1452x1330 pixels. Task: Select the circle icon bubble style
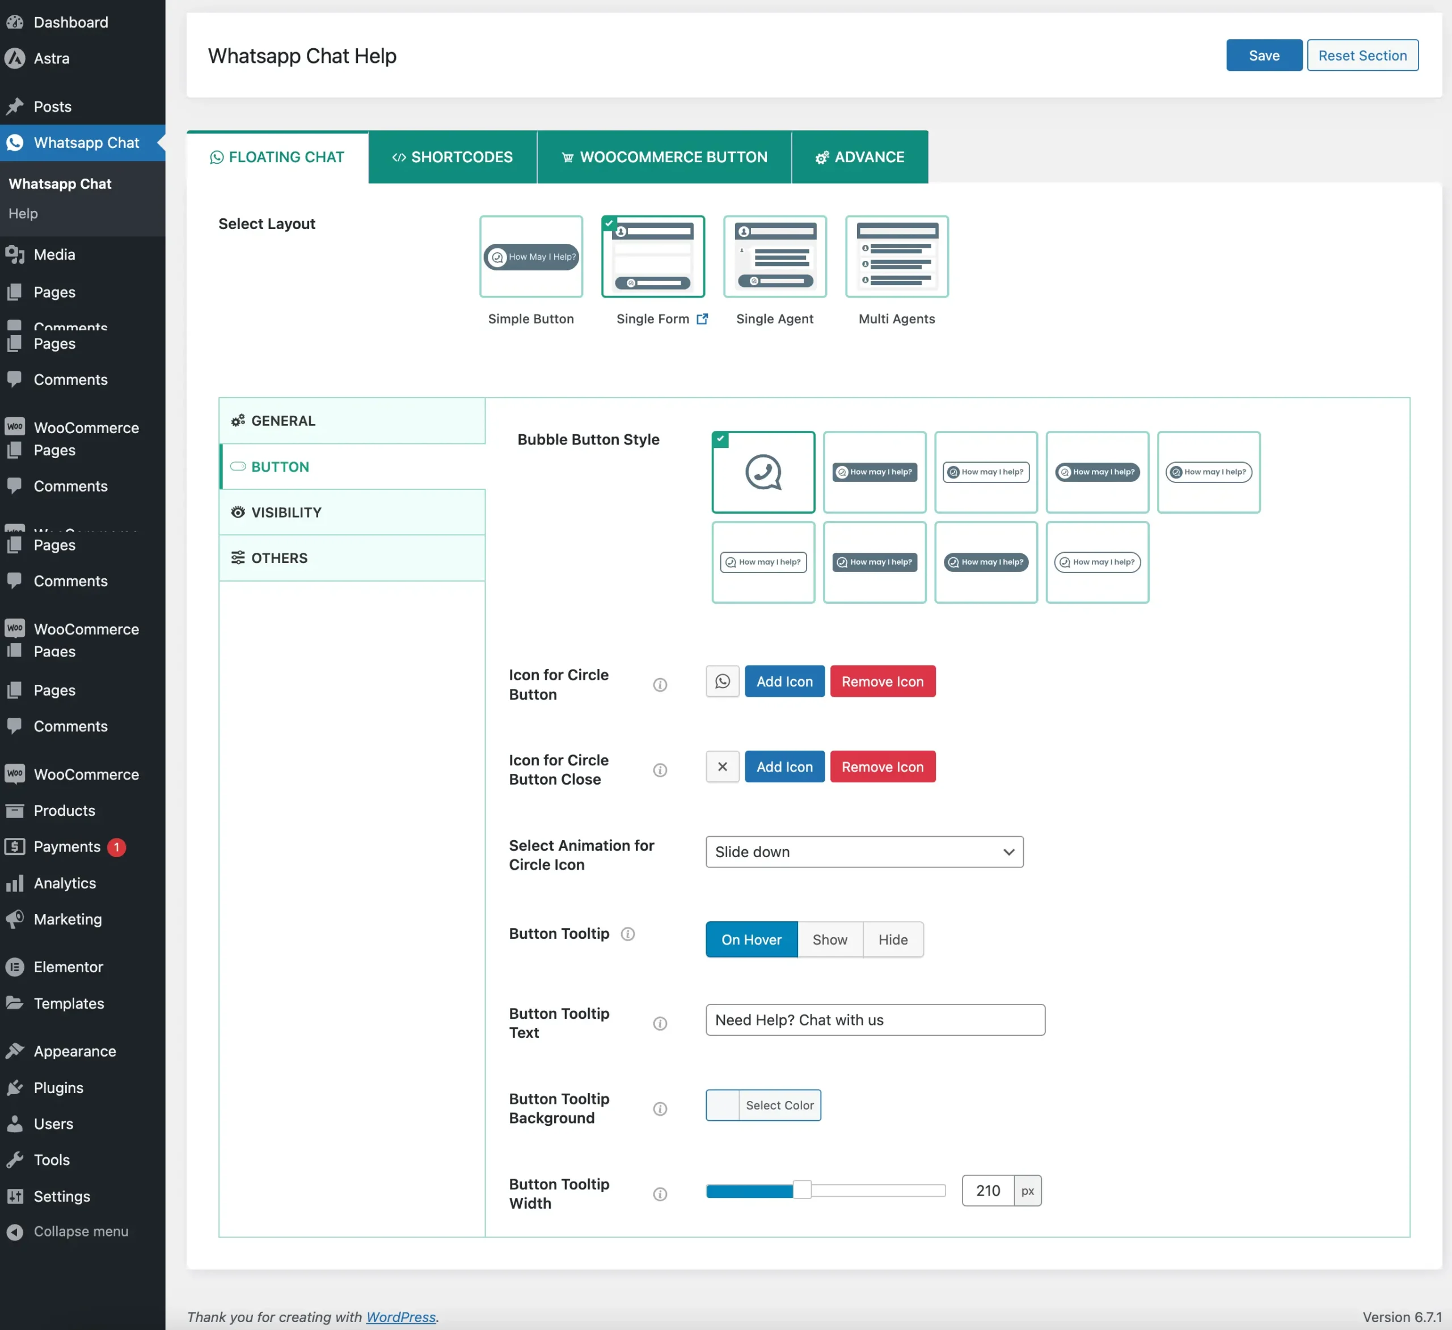tap(763, 472)
